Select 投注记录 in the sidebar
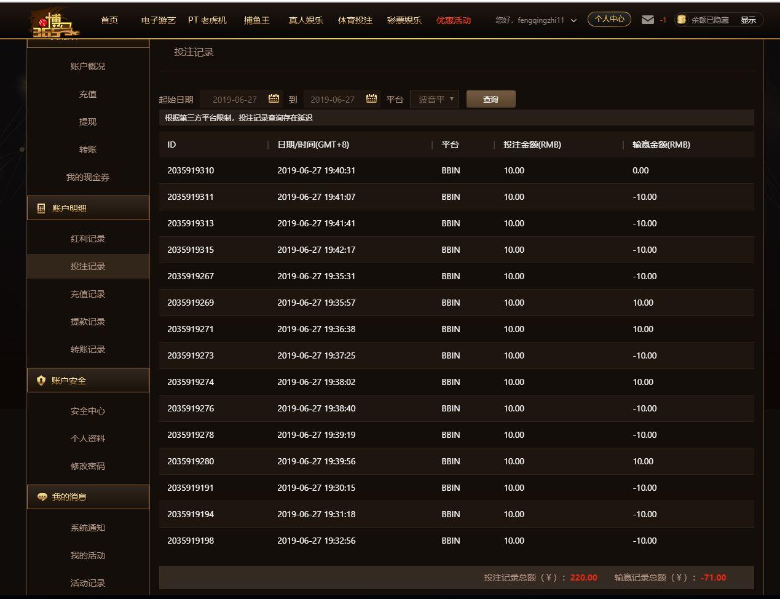 88,266
